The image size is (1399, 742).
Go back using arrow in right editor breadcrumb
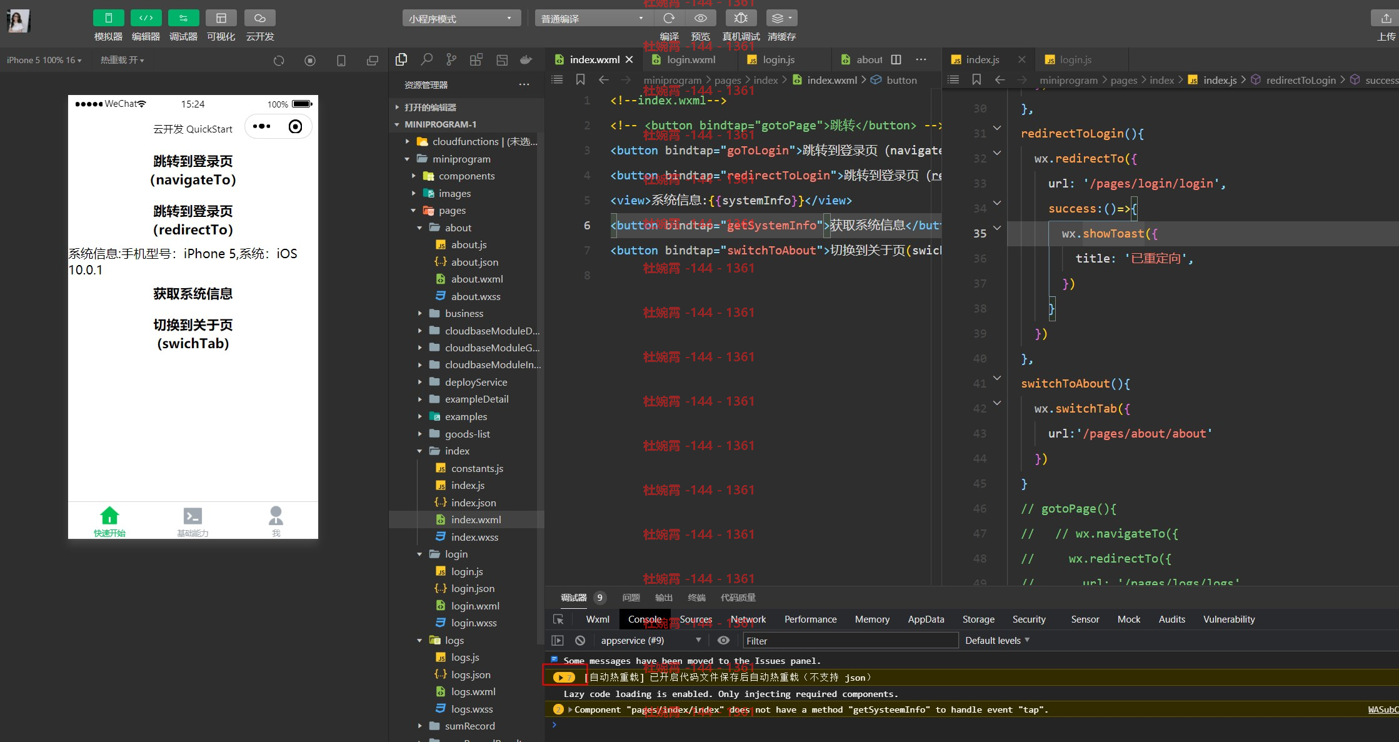point(1000,79)
